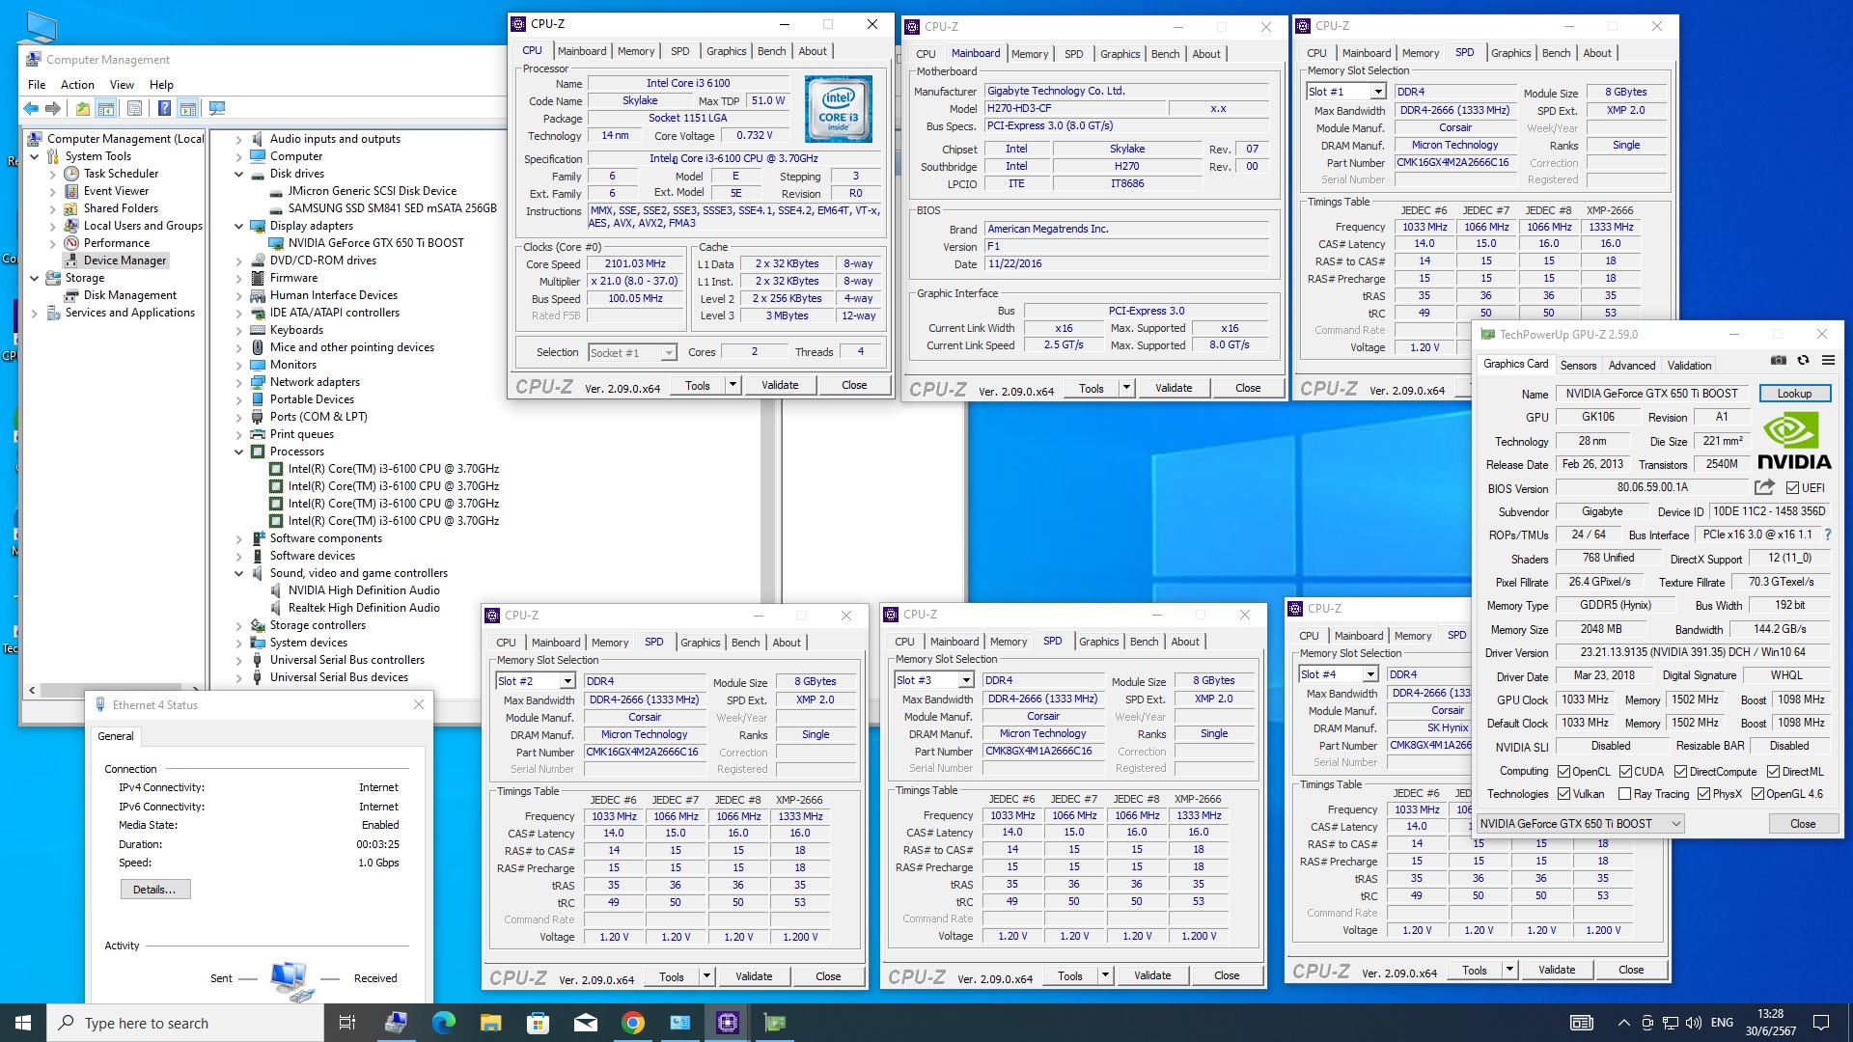Open the View menu in Computer Management

[122, 85]
